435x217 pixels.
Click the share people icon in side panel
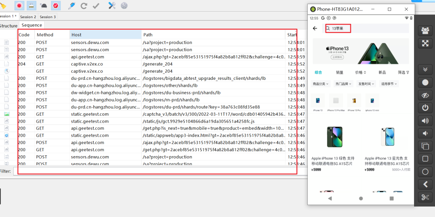coord(425,31)
